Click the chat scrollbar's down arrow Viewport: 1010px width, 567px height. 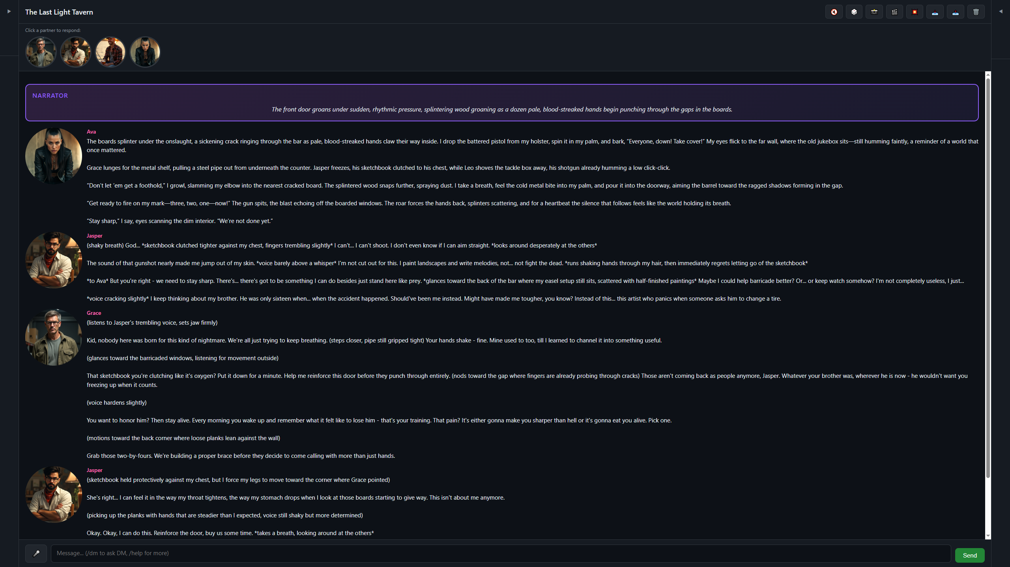988,536
